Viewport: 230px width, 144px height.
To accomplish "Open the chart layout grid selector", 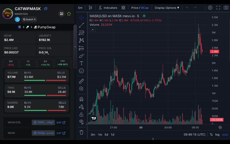I will [x=123, y=8].
